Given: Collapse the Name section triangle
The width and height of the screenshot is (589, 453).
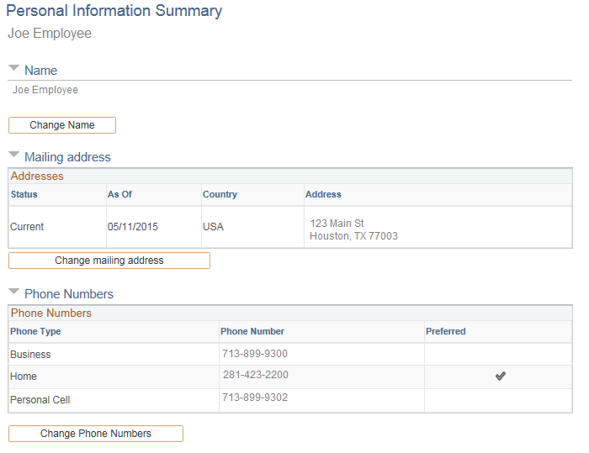Looking at the screenshot, I should tap(13, 68).
